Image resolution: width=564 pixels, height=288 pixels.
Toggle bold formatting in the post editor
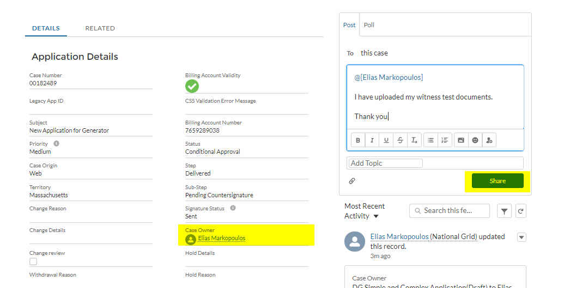(358, 140)
